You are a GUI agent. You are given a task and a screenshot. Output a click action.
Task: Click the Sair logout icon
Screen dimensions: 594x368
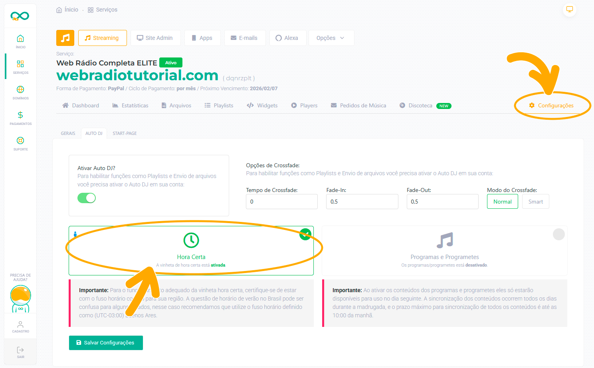click(x=20, y=352)
